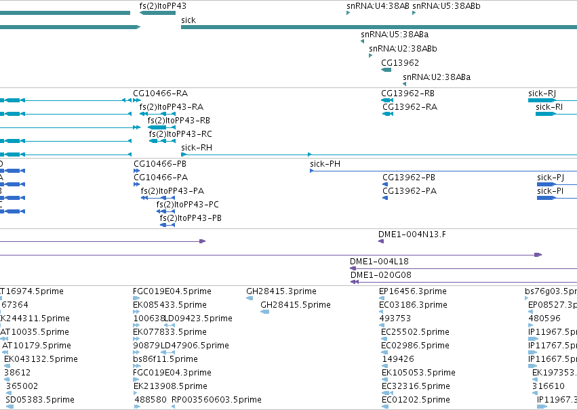Click the sick-RH transcript label
This screenshot has width=577, height=410.
click(197, 148)
